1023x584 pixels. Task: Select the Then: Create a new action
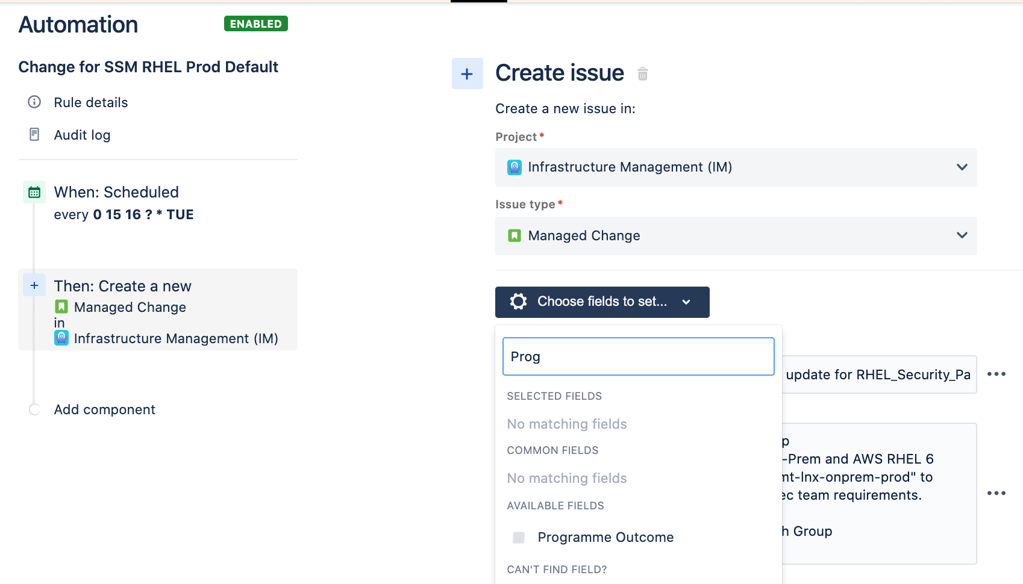point(158,309)
